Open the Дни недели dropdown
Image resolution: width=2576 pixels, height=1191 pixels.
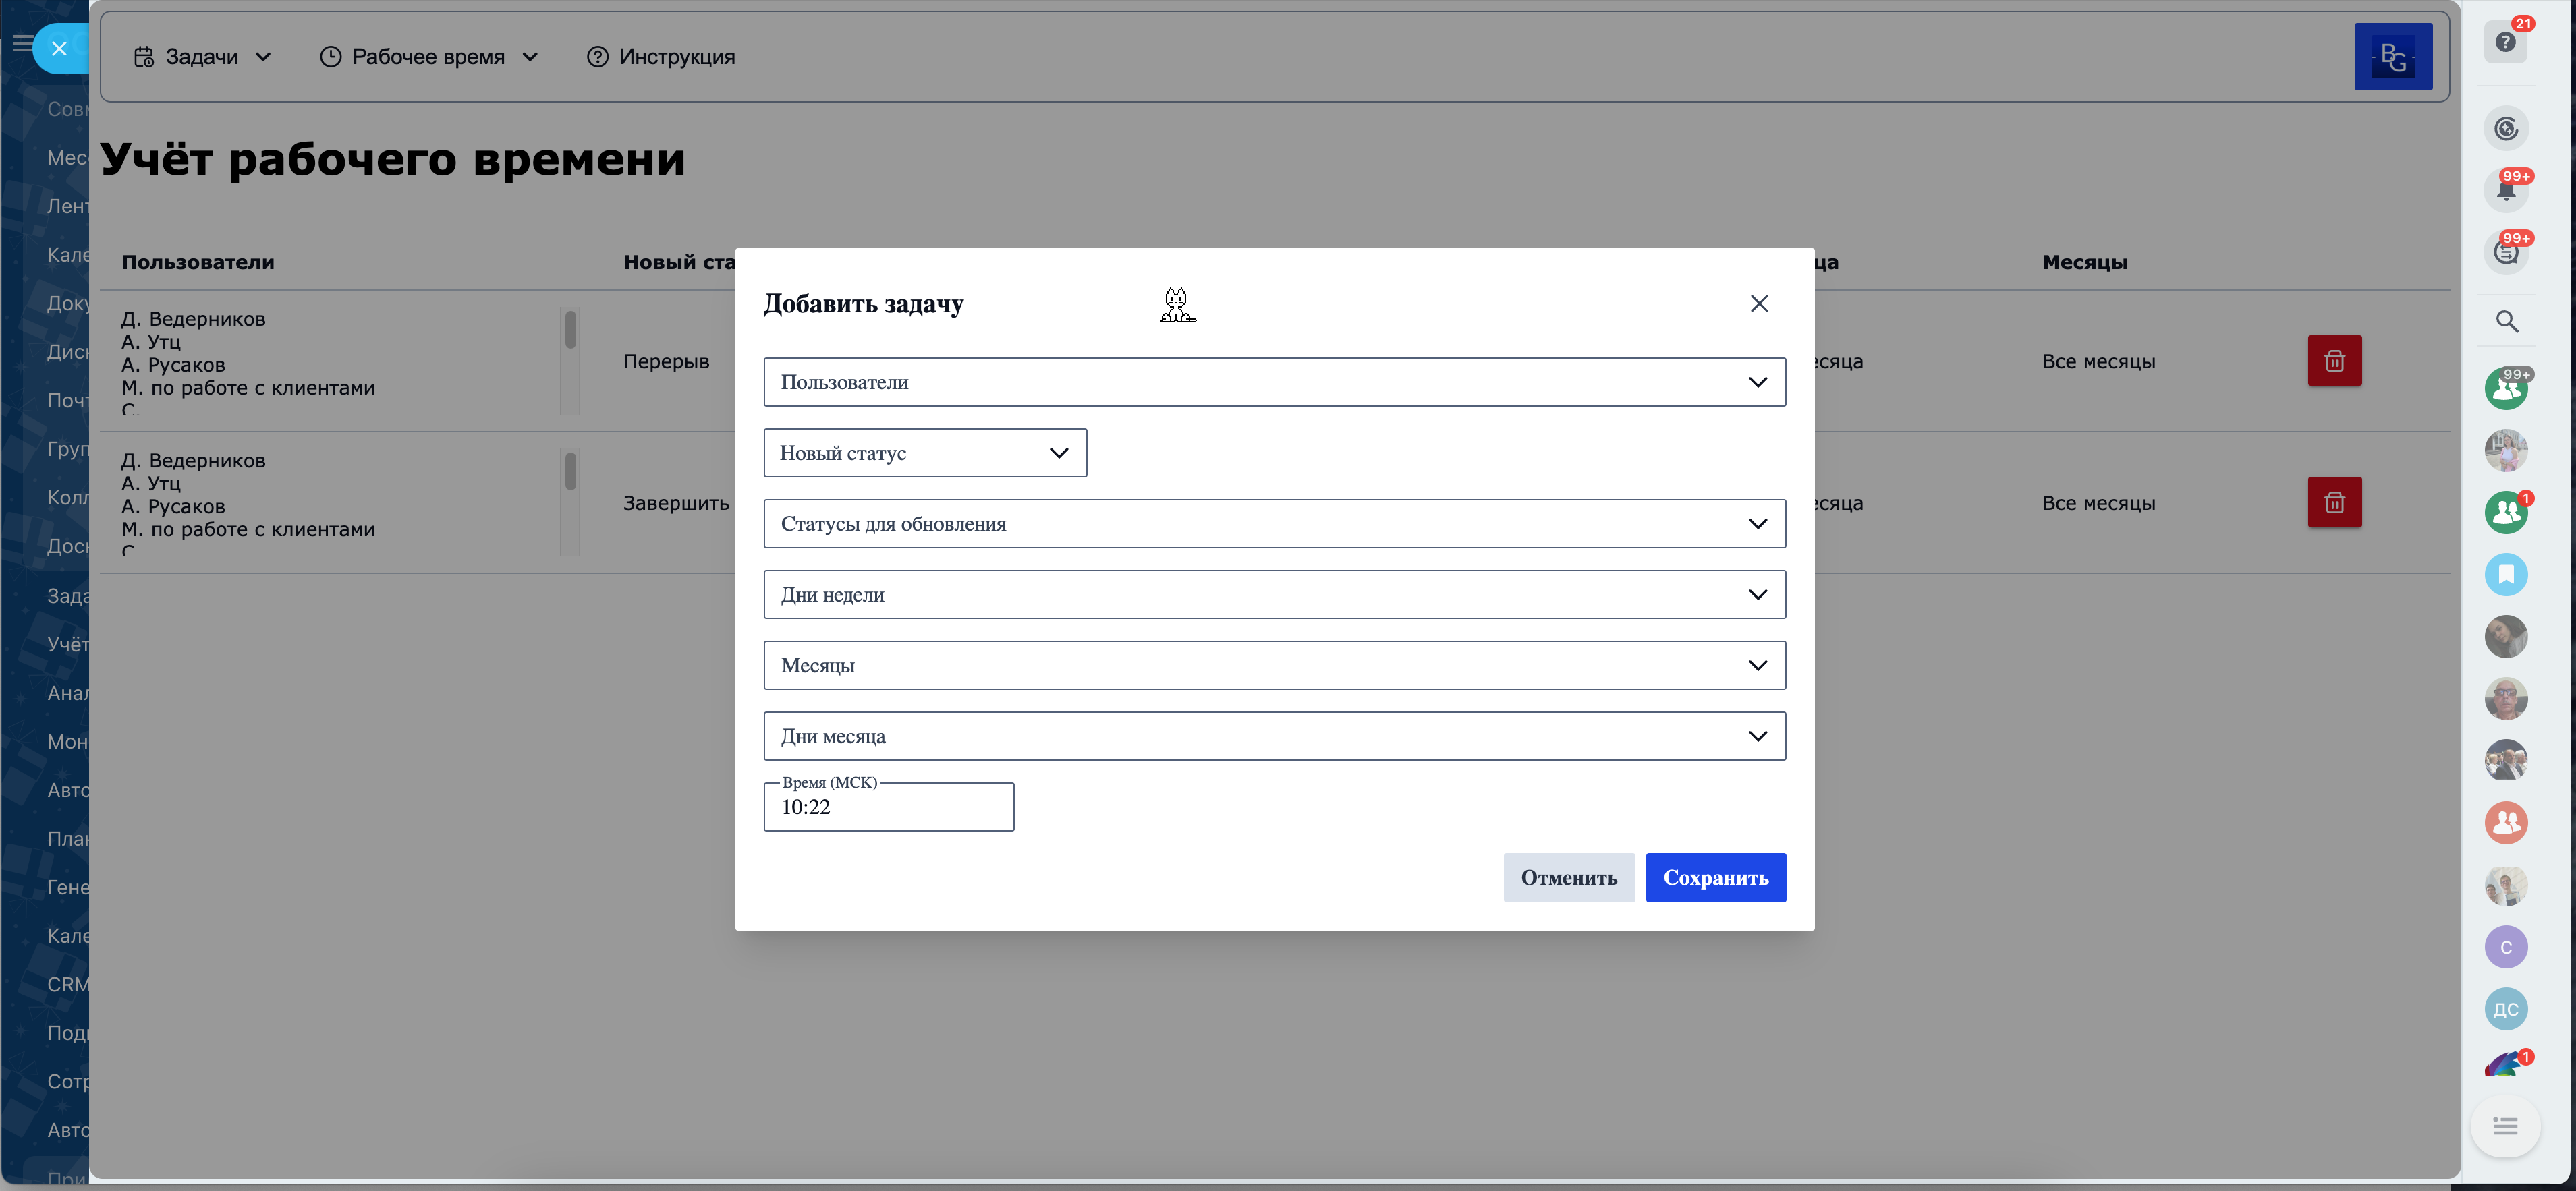[x=1273, y=595]
